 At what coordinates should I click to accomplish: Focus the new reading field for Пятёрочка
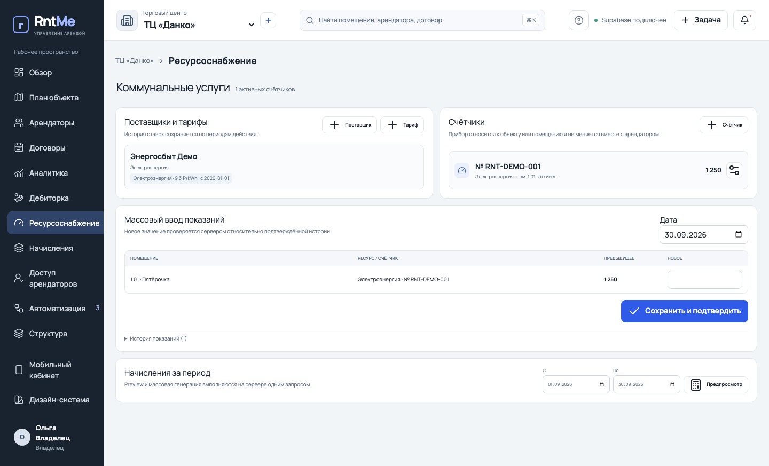(x=704, y=280)
